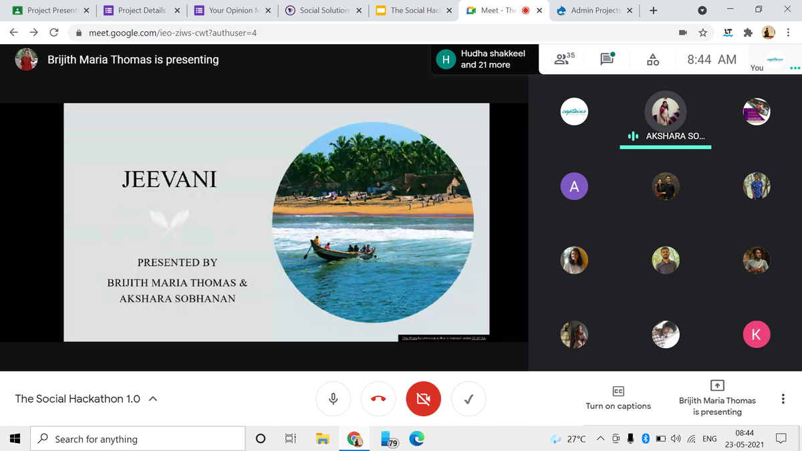Click the checkmark button in call controls
The image size is (802, 451).
(x=469, y=399)
